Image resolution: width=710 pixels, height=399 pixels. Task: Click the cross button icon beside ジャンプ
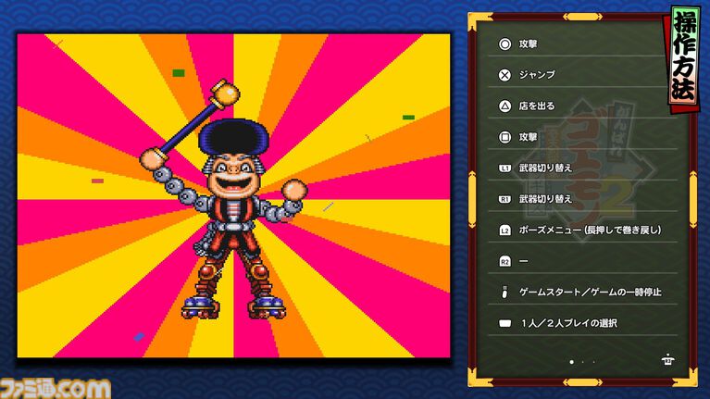pos(504,75)
